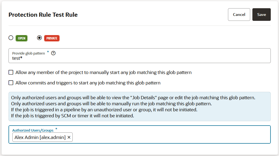This screenshot has height=156, width=279.
Task: Remove the Alex Admin user chip
Action: point(69,137)
